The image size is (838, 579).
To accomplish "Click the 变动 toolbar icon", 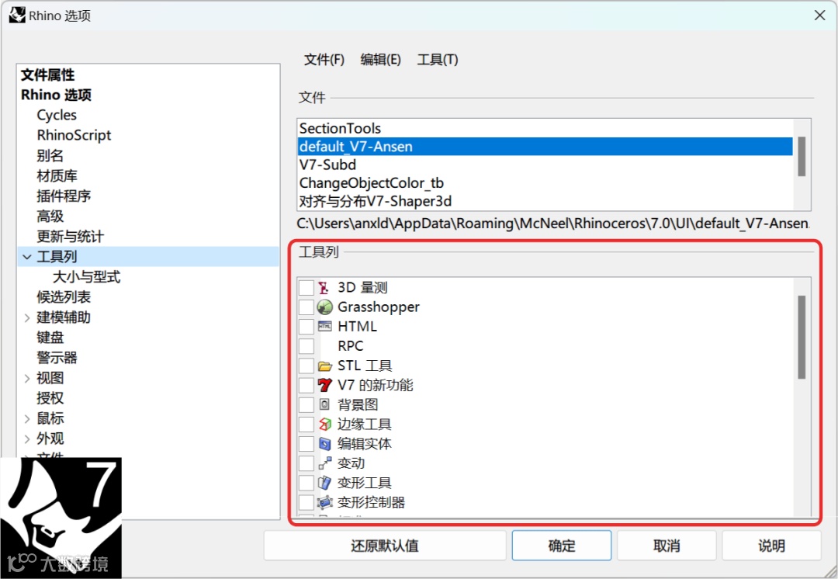I will (324, 463).
